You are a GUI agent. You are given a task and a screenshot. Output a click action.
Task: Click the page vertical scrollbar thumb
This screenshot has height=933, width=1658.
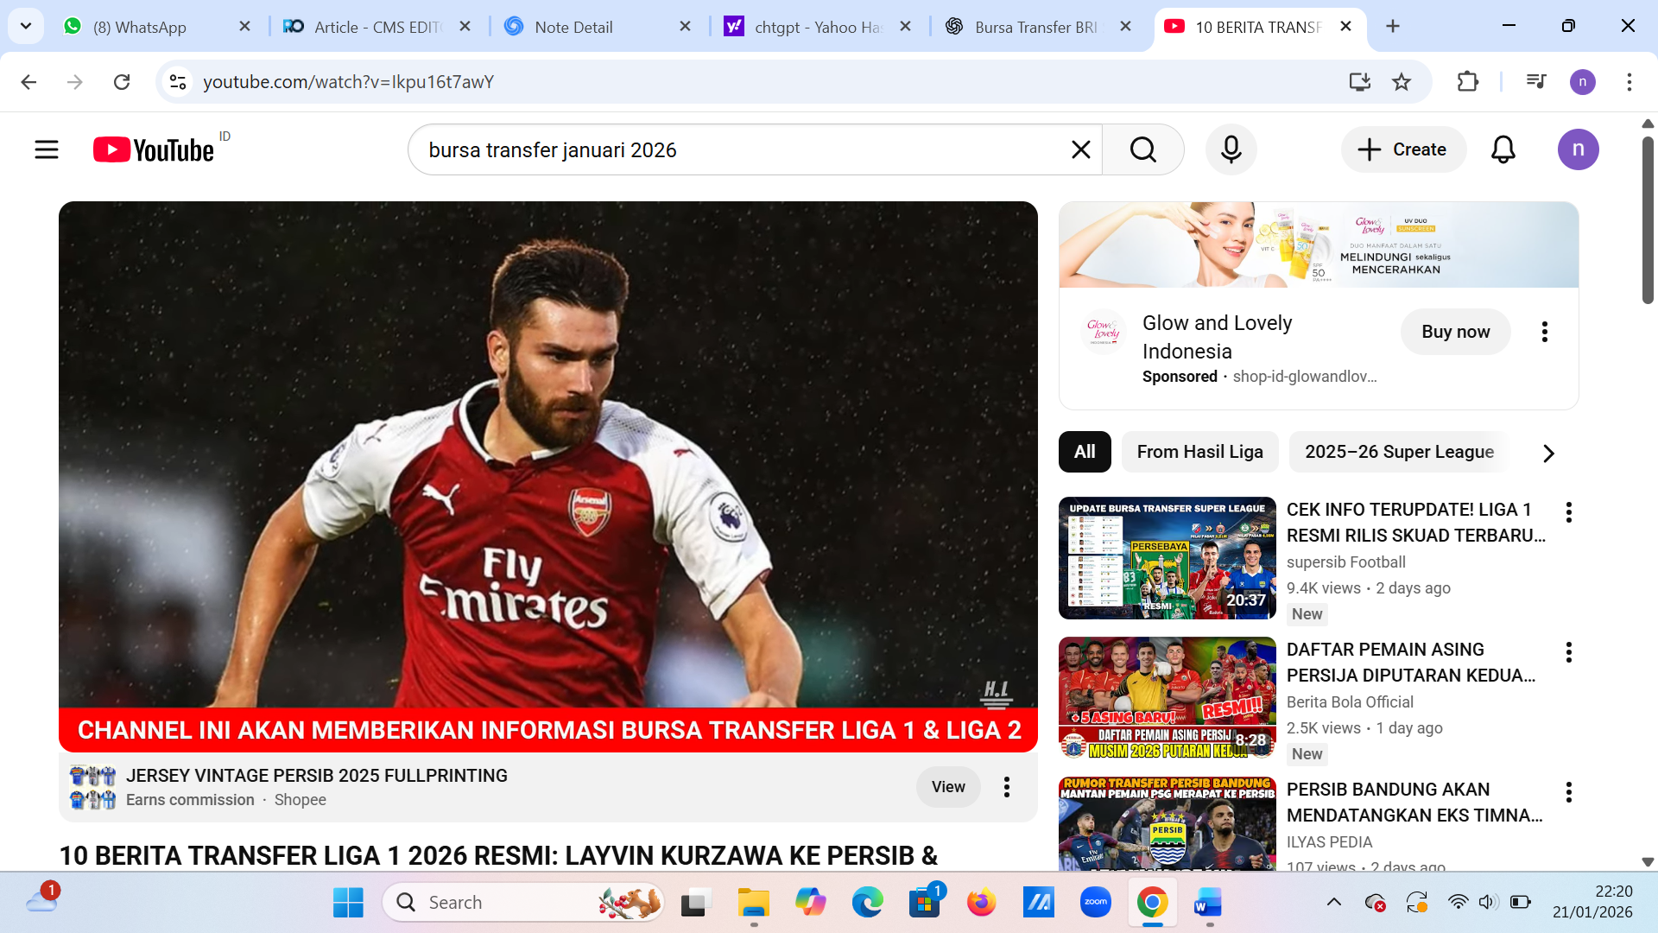click(x=1648, y=220)
